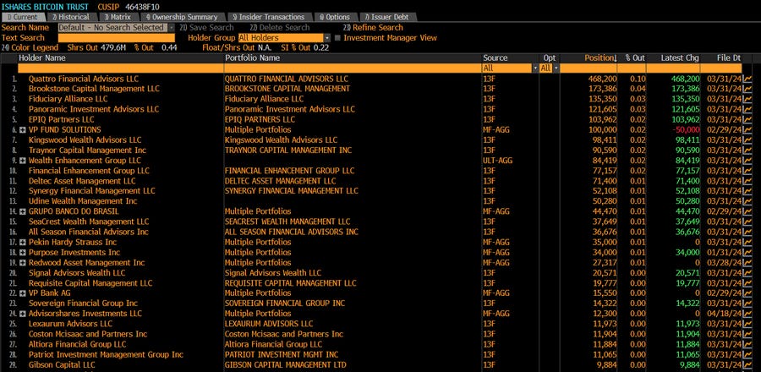Open the Opt filter dropdown

point(556,68)
